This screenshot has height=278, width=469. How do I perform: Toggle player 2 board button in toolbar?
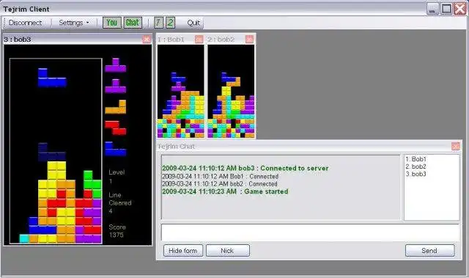pyautogui.click(x=170, y=23)
